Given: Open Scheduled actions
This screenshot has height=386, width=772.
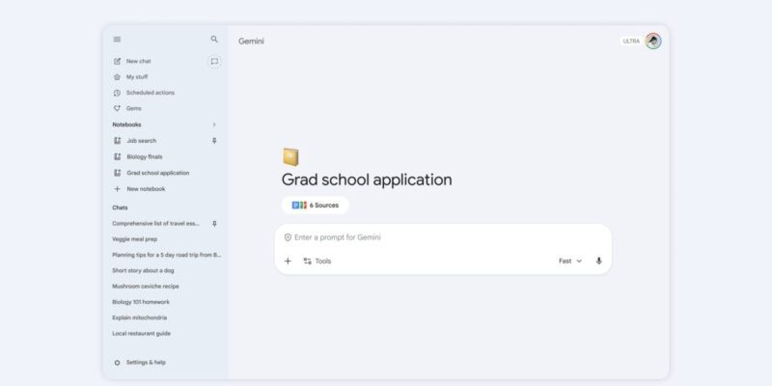Looking at the screenshot, I should point(151,93).
